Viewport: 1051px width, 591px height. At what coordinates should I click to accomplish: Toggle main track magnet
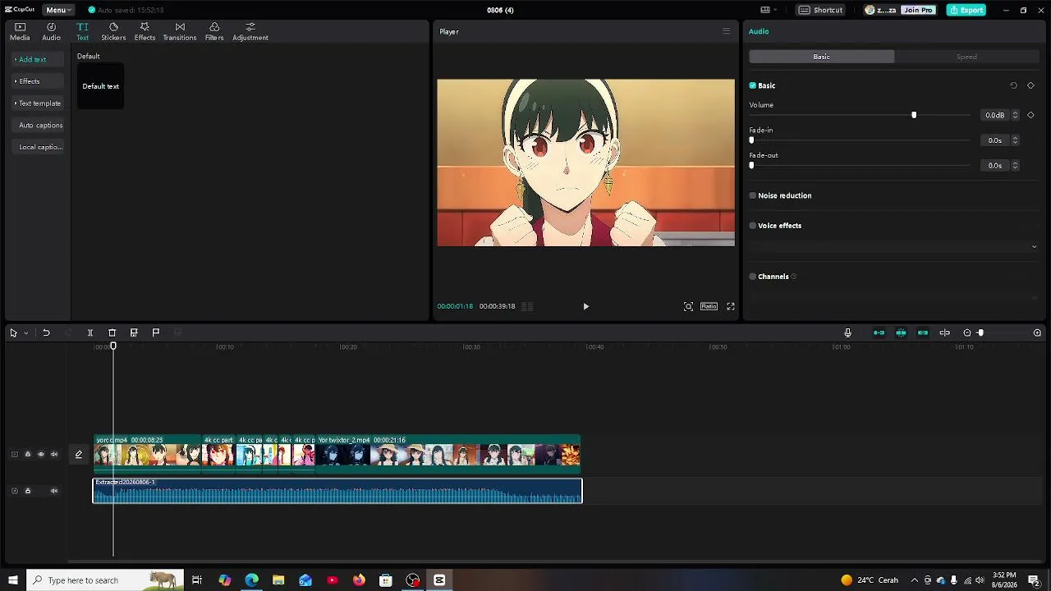pyautogui.click(x=879, y=332)
